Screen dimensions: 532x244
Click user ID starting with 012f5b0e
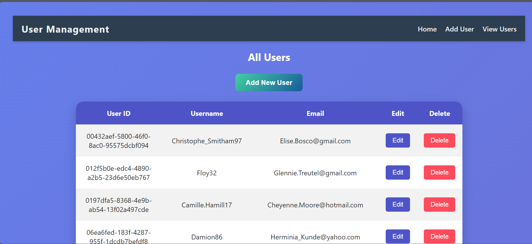click(x=119, y=173)
